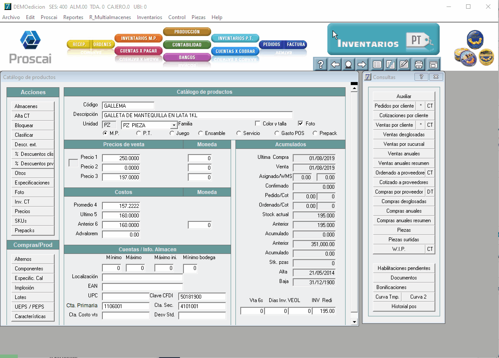The image size is (499, 358).
Task: Click the Proscai logo
Action: tap(30, 47)
